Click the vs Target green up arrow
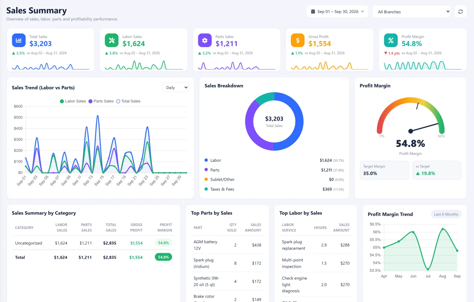This screenshot has height=302, width=474. [418, 173]
